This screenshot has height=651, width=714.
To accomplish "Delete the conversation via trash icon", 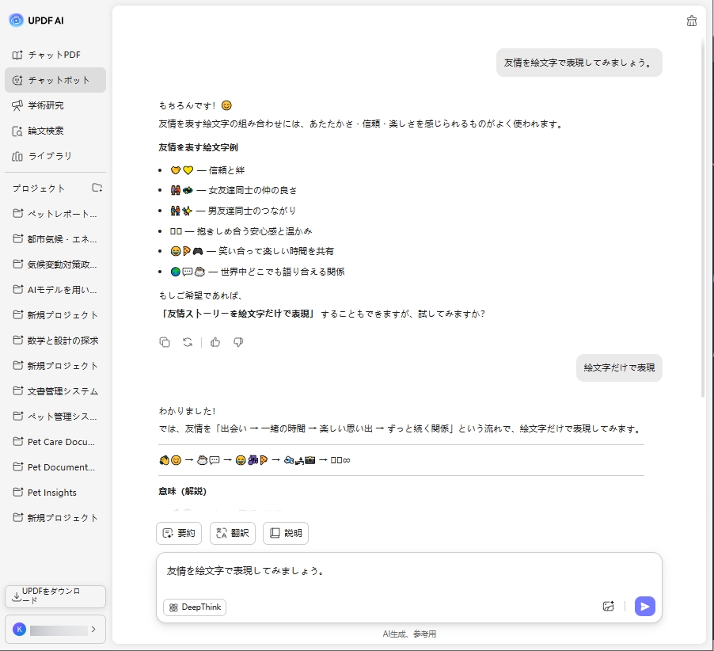I will [691, 21].
